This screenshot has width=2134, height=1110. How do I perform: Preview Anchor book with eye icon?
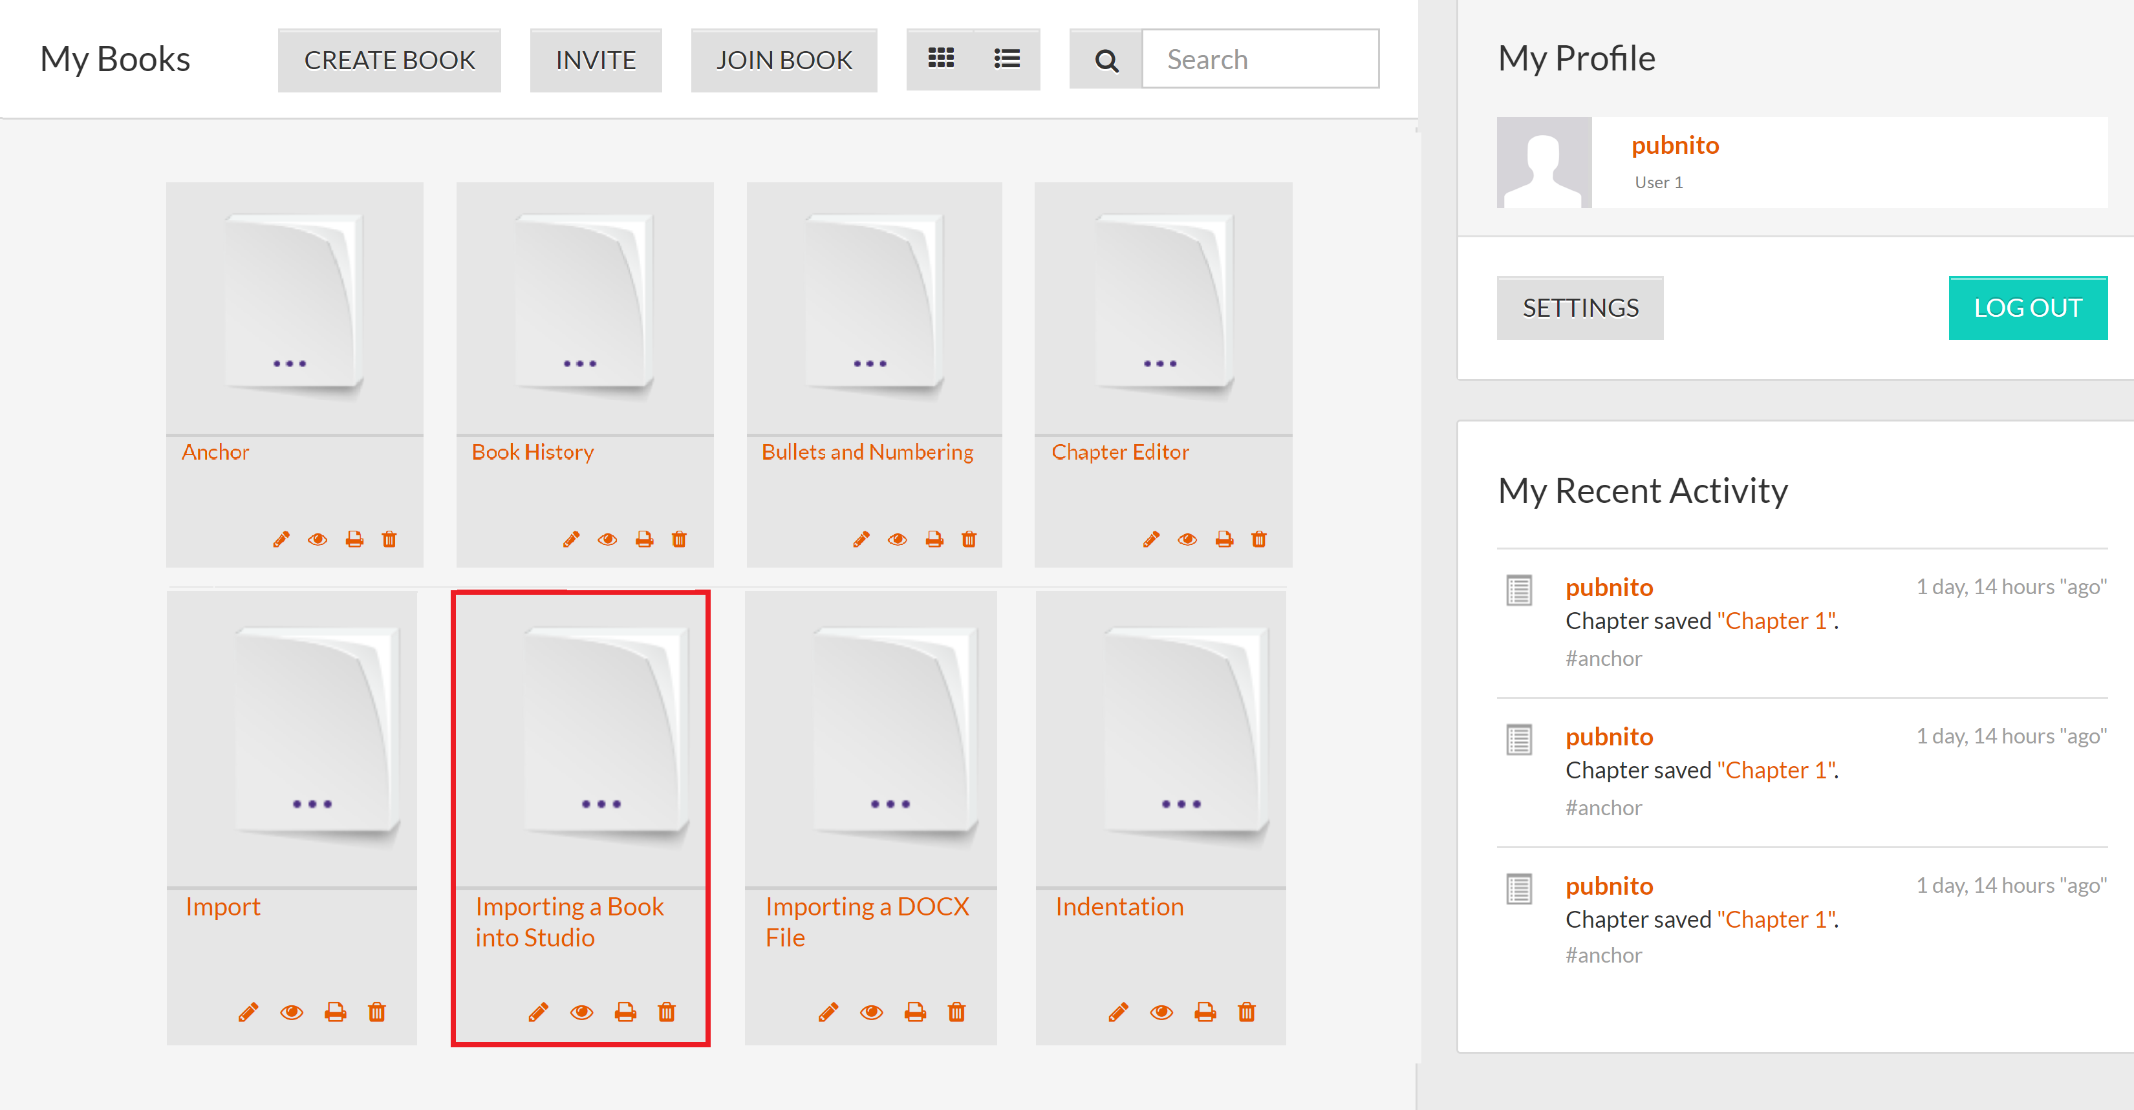coord(318,540)
